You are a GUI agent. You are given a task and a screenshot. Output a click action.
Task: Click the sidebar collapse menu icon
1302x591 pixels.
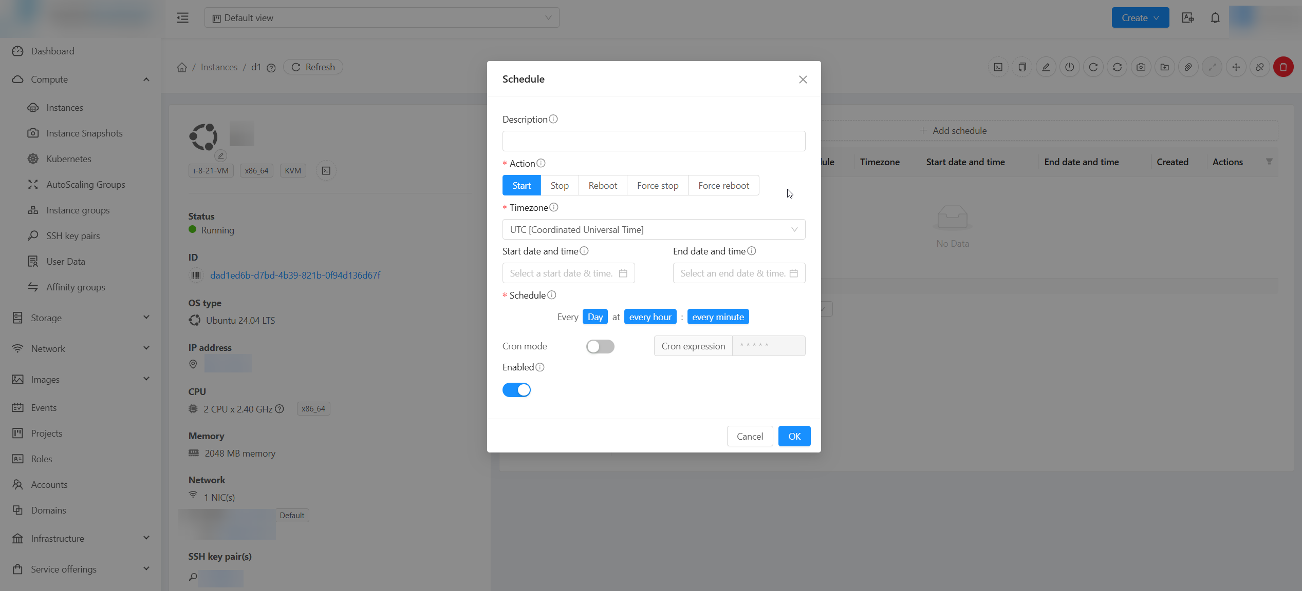click(182, 18)
